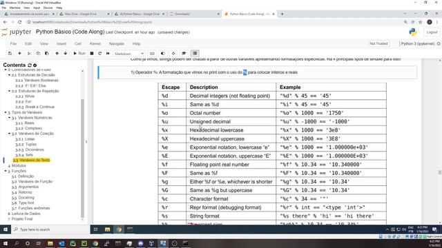Interrupt the kernel with the stop square

(x=92, y=54)
